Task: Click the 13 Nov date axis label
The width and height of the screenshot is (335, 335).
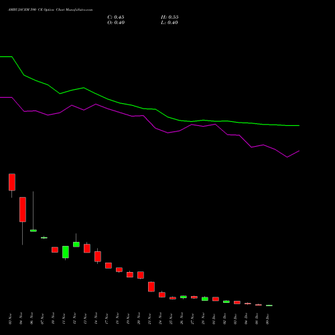Action: point(86,319)
